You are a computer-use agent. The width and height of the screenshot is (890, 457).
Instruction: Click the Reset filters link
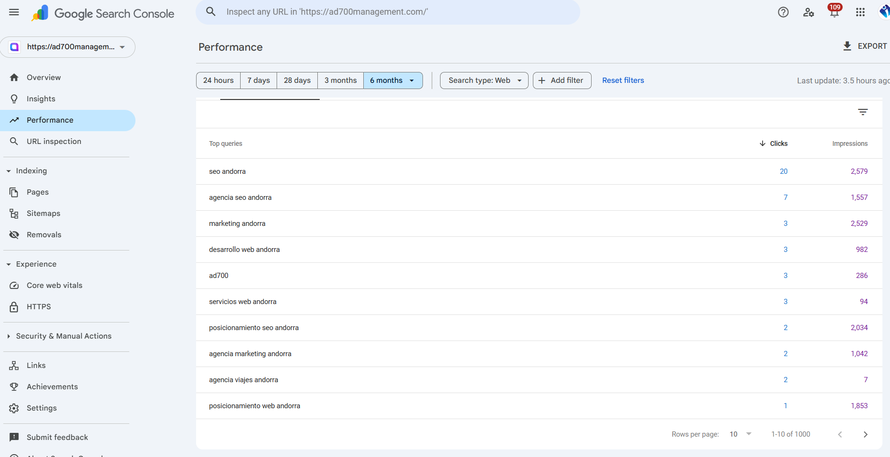pyautogui.click(x=623, y=81)
